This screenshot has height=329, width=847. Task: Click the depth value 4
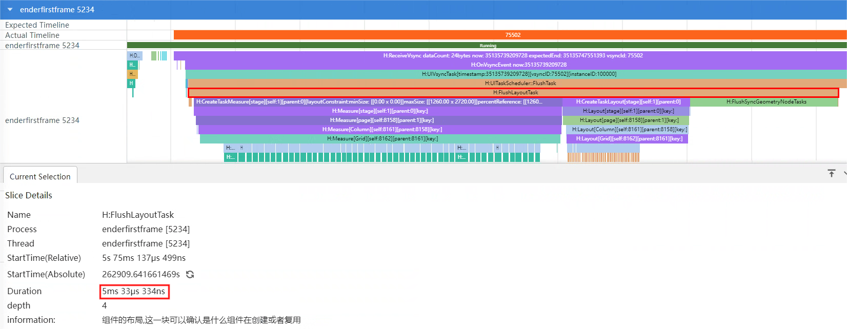pyautogui.click(x=105, y=305)
